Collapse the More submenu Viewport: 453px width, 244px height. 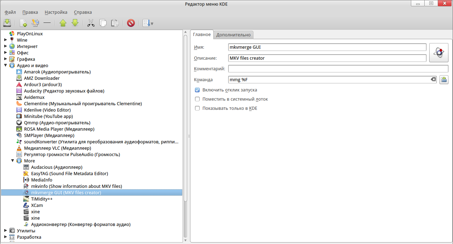click(12, 161)
